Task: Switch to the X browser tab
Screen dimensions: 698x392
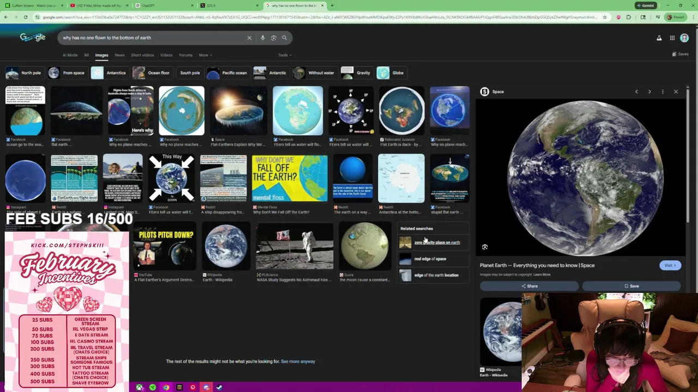Action: pyautogui.click(x=229, y=5)
